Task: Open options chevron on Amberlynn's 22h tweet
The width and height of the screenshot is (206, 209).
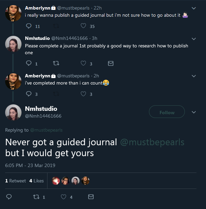Action: pyautogui.click(x=194, y=8)
